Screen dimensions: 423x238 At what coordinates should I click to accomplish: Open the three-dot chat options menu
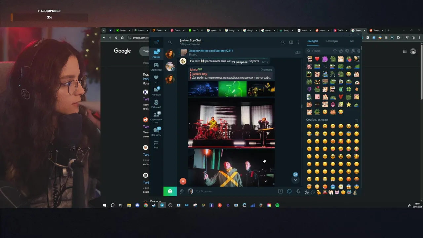298,42
